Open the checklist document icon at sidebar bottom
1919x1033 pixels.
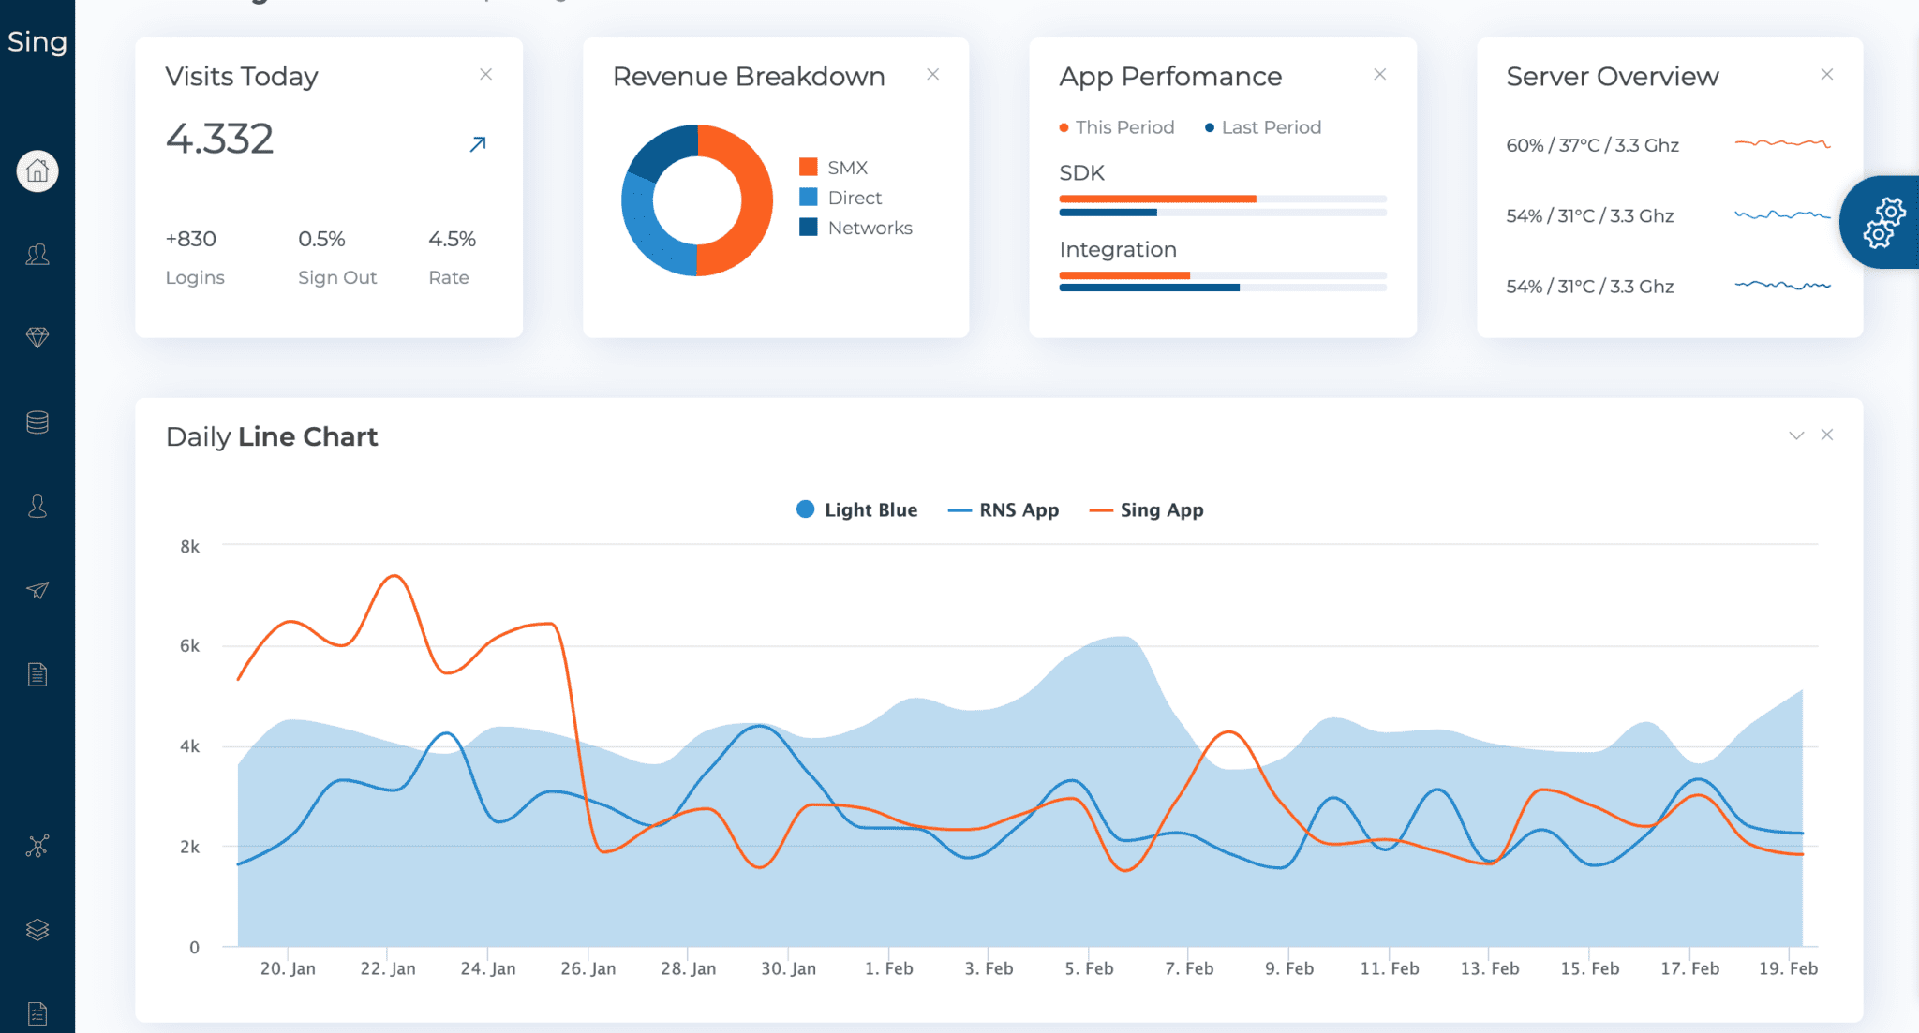(x=37, y=1011)
